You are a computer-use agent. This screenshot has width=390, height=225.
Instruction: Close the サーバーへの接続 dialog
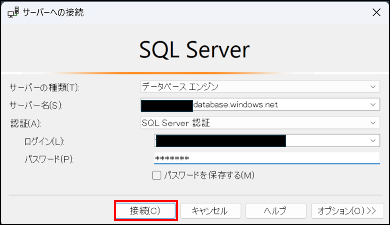[x=376, y=12]
